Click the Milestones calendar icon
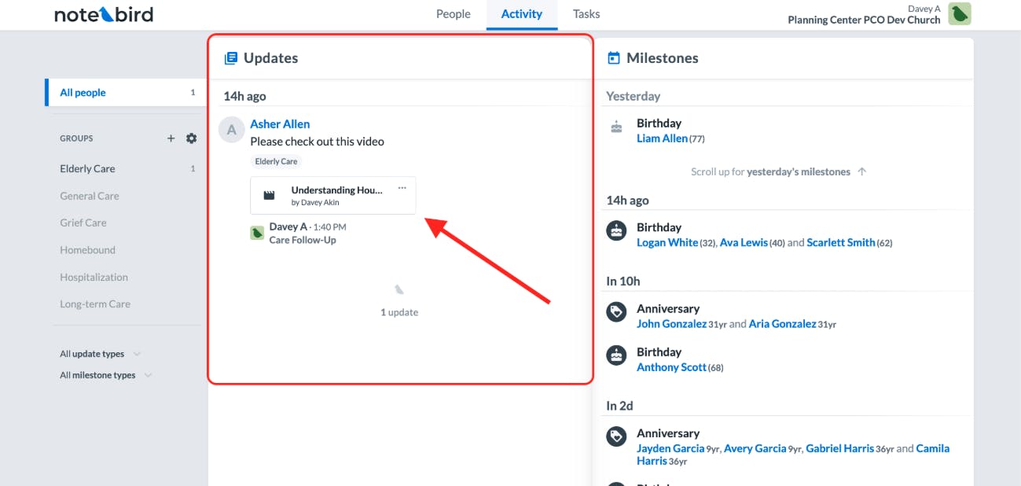 point(614,58)
